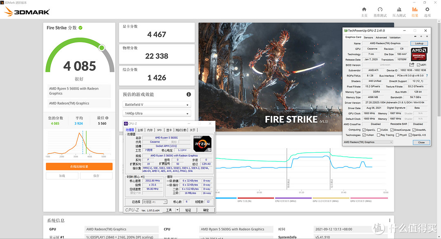The height and width of the screenshot is (239, 441).
Task: Click the orange 在线比较结果 button
Action: pyautogui.click(x=79, y=166)
